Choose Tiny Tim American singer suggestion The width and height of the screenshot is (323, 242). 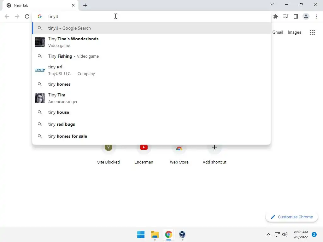151,98
